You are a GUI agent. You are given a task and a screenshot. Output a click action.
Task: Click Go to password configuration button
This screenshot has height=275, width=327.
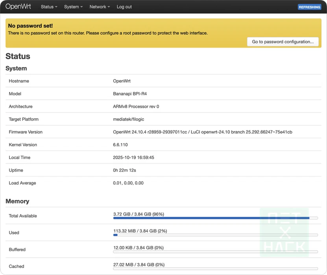(x=283, y=42)
